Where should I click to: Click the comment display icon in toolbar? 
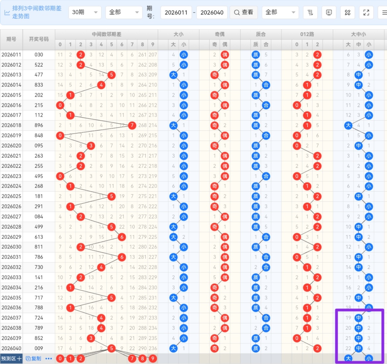click(x=329, y=13)
